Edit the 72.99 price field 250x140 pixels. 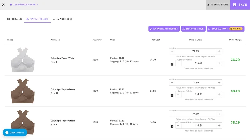[x=196, y=51]
